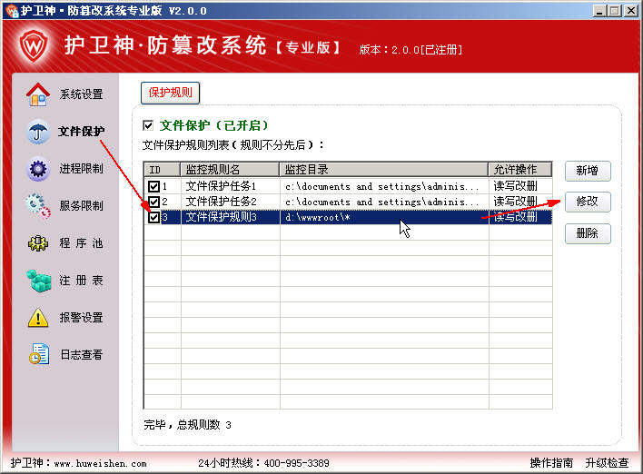Open the 升级检查 link
Viewport: 643px width, 474px height.
[x=607, y=463]
